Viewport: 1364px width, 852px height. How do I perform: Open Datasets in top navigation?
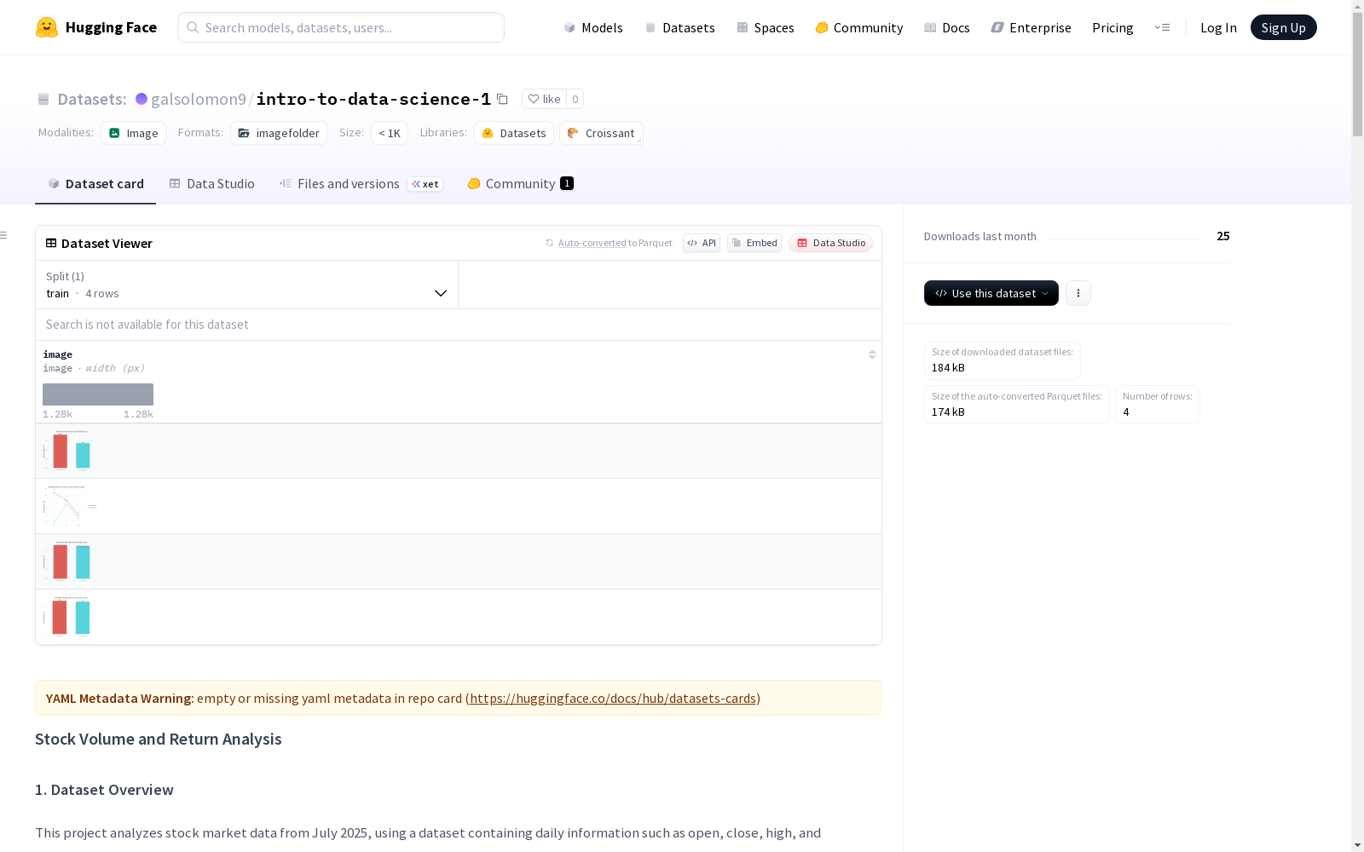(679, 27)
